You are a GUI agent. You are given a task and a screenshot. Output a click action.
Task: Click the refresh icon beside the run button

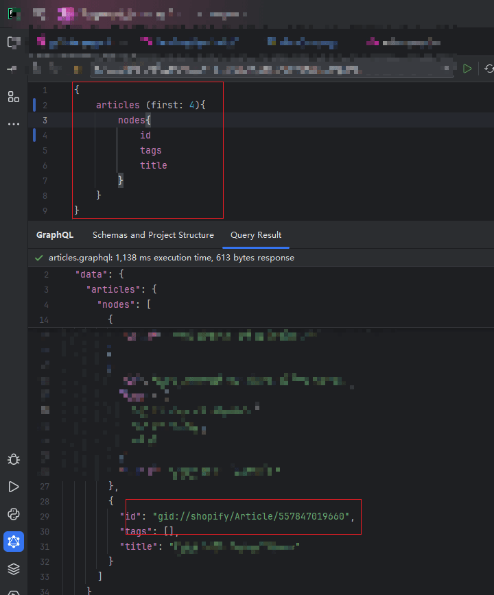click(489, 69)
